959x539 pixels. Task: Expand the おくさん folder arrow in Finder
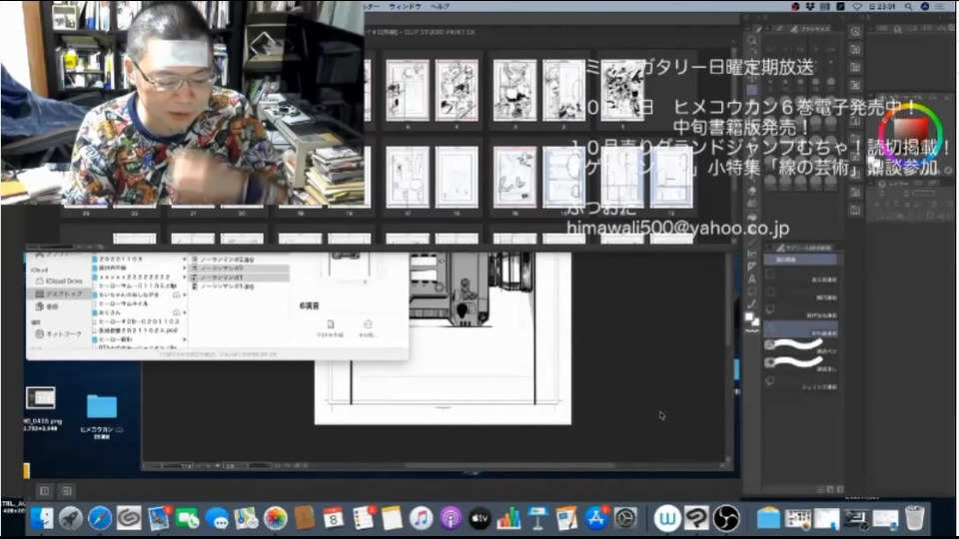tap(184, 312)
